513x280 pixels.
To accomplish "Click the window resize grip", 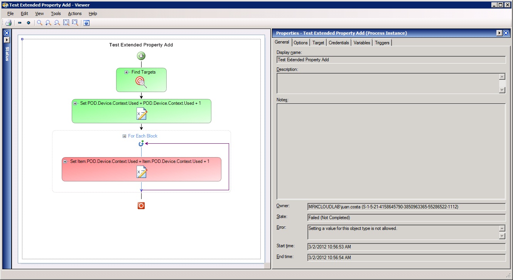I will click(x=509, y=276).
